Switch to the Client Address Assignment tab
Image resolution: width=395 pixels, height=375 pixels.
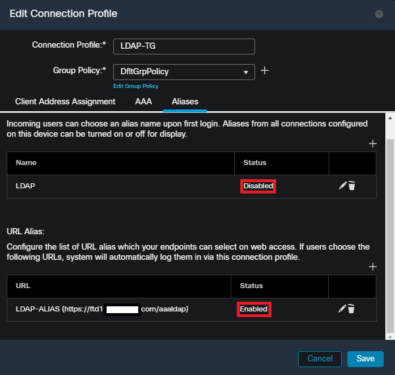click(x=65, y=102)
